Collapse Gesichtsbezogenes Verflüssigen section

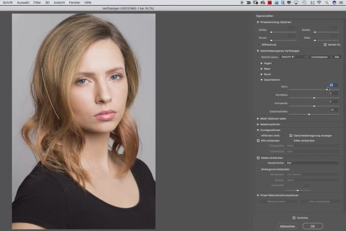coord(258,51)
